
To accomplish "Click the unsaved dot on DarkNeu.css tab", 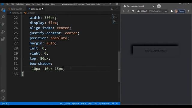I will [43, 9].
